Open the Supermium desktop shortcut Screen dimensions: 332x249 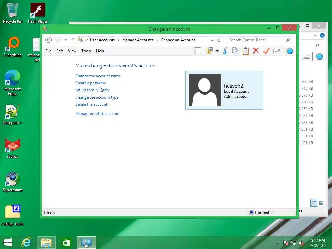tap(13, 182)
